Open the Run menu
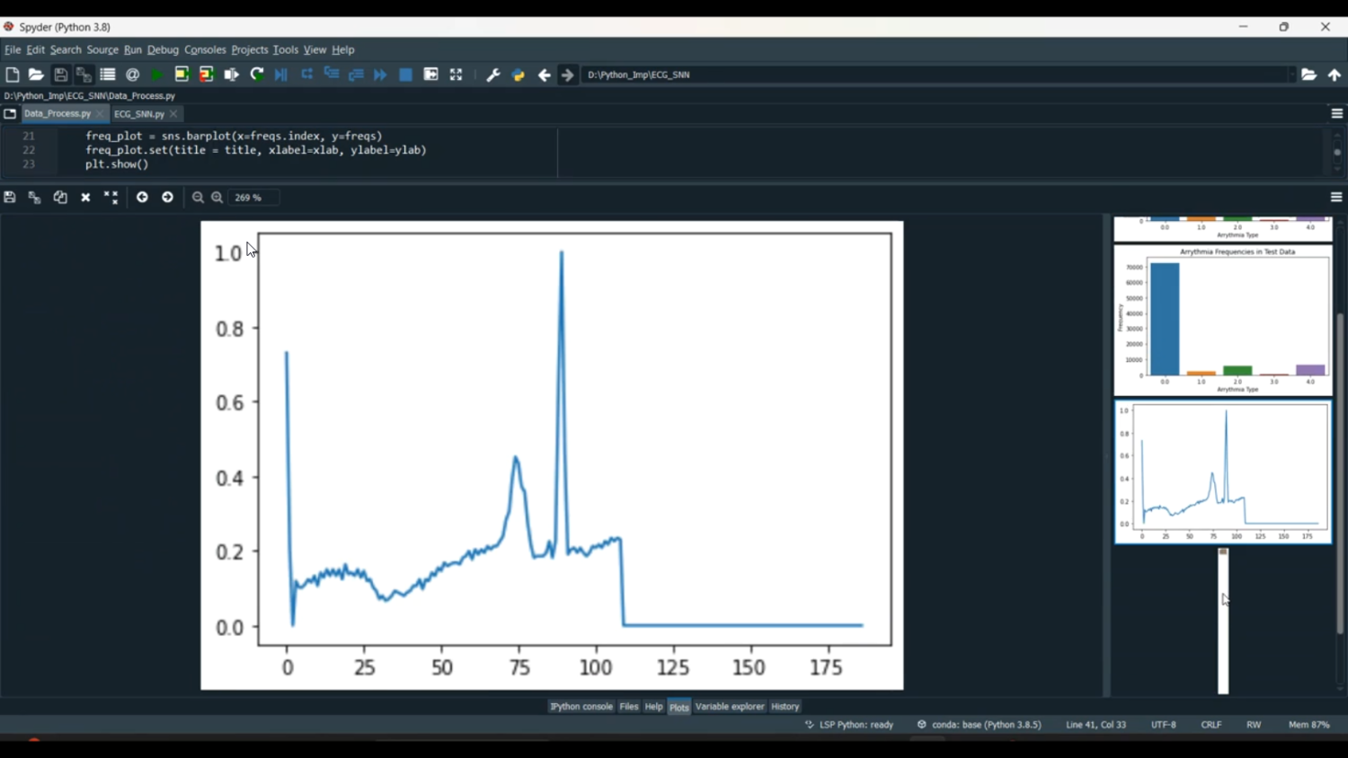 click(x=132, y=49)
